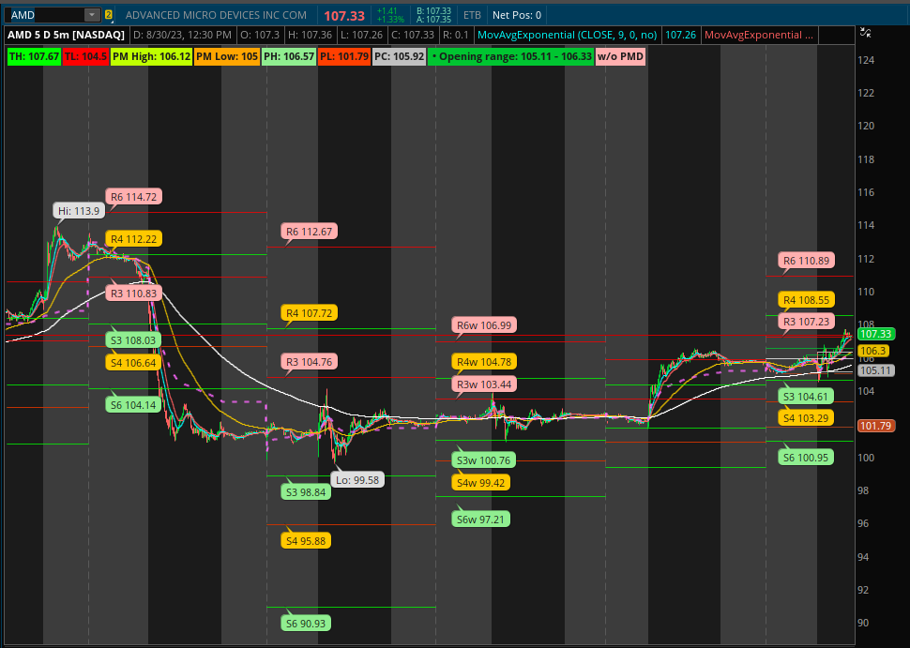Click the R6 112.67 pivot bubble

[309, 232]
